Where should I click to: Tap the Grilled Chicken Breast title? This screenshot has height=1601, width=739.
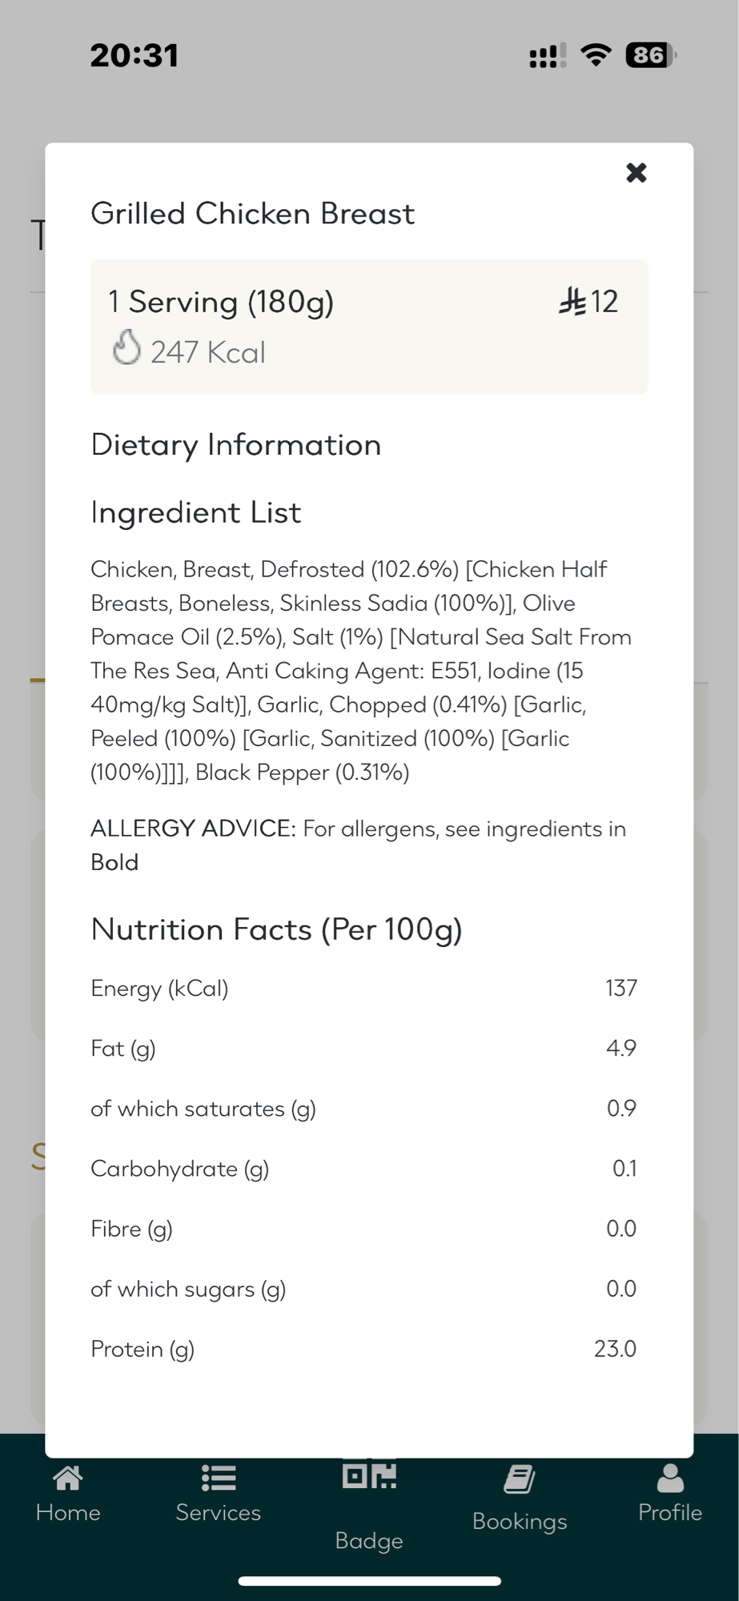pos(253,214)
